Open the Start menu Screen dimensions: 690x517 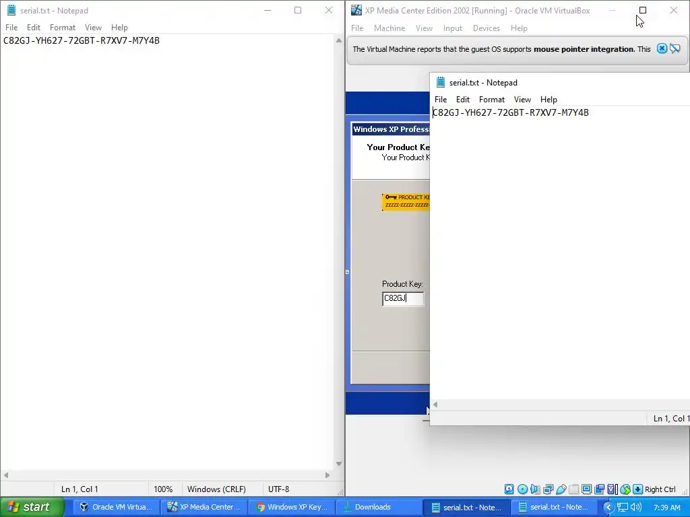(32, 508)
